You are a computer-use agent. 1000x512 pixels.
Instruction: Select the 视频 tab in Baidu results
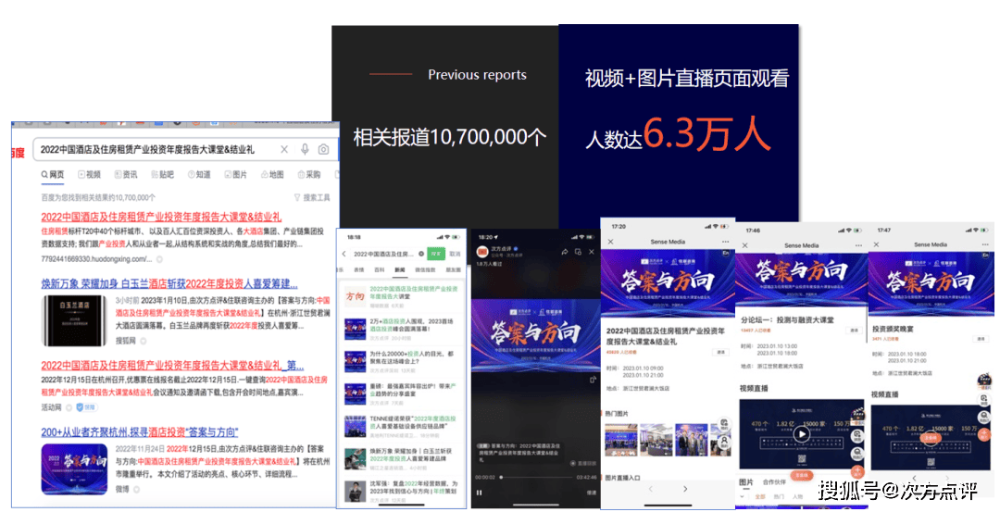click(x=88, y=174)
